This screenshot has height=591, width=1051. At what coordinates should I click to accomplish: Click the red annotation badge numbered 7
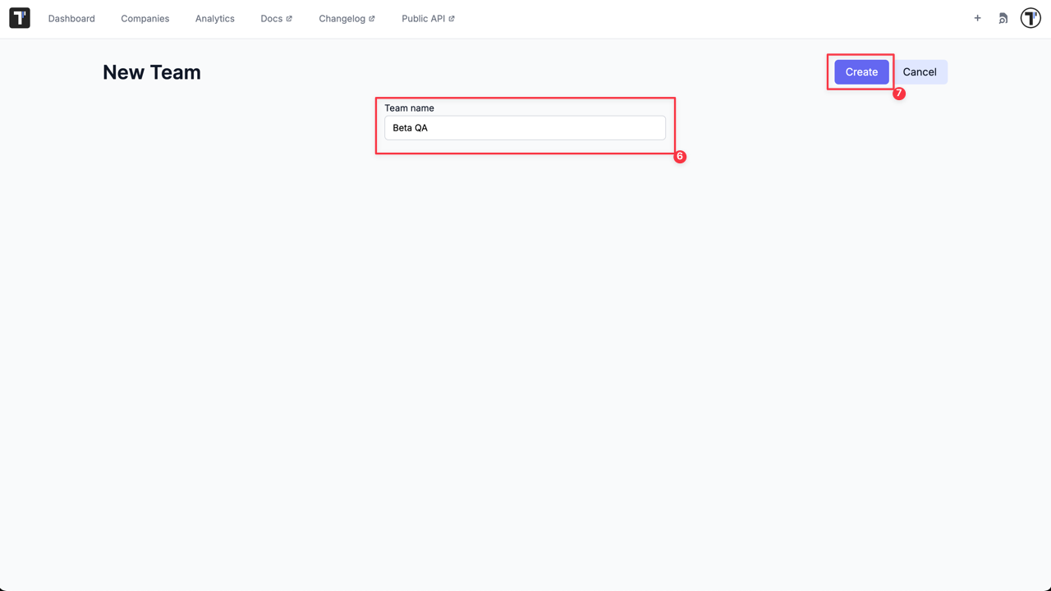pos(899,94)
